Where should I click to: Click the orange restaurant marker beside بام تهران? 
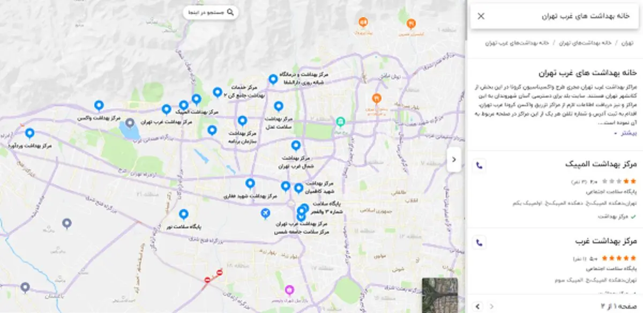click(x=363, y=23)
